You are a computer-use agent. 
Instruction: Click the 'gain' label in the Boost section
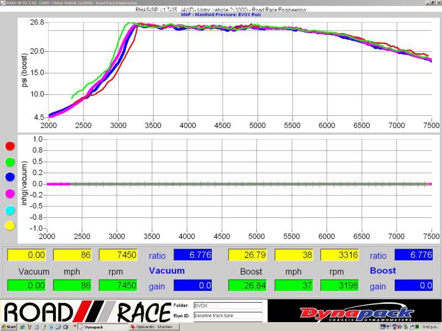pyautogui.click(x=378, y=286)
